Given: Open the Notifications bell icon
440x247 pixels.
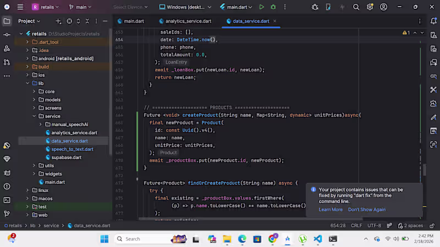Looking at the screenshot, I should [x=433, y=21].
